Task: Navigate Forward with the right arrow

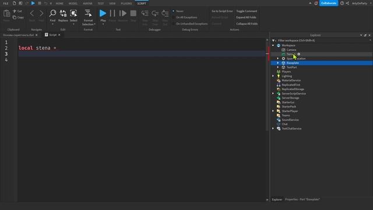Action: pyautogui.click(x=41, y=13)
